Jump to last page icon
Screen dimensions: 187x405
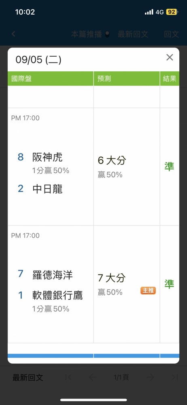coord(175,377)
